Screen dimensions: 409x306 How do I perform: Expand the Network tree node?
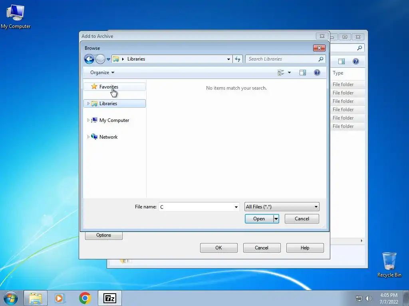(88, 137)
